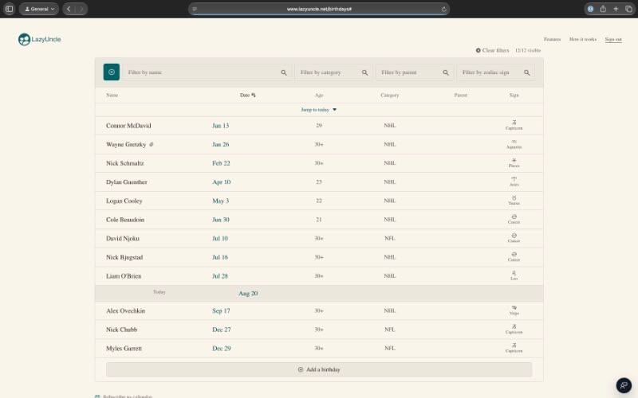
Task: Click the Add a birthday button
Action: click(319, 369)
